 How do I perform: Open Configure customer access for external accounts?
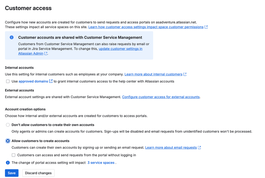[x=161, y=97]
